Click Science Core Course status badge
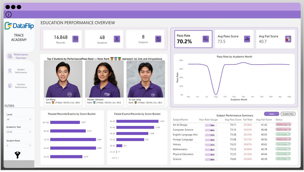The height and width of the screenshot is (172, 304). tap(283, 159)
